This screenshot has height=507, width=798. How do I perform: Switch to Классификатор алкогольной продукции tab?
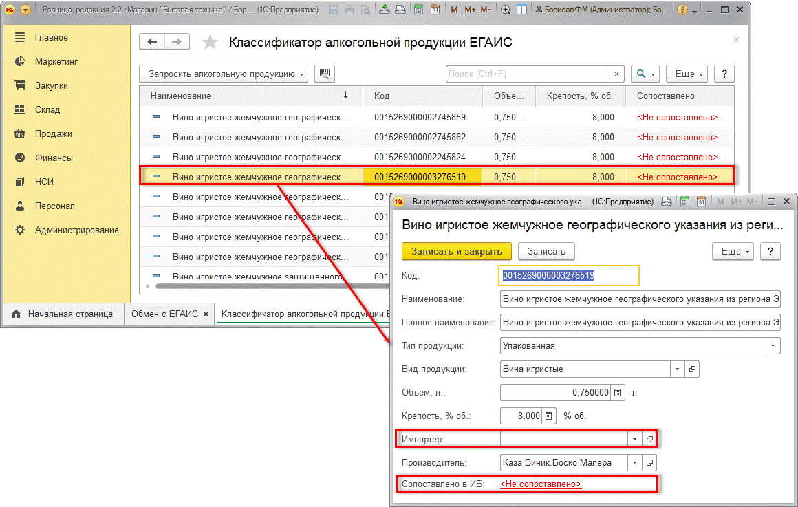[x=304, y=314]
